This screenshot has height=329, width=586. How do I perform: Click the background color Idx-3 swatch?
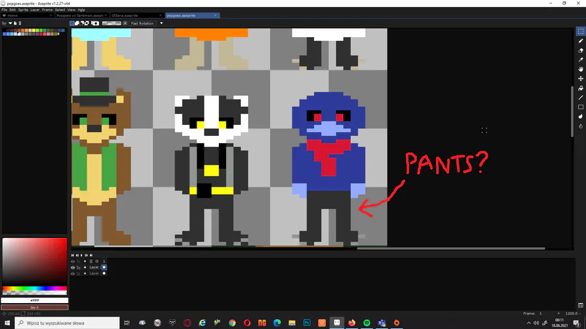click(35, 308)
